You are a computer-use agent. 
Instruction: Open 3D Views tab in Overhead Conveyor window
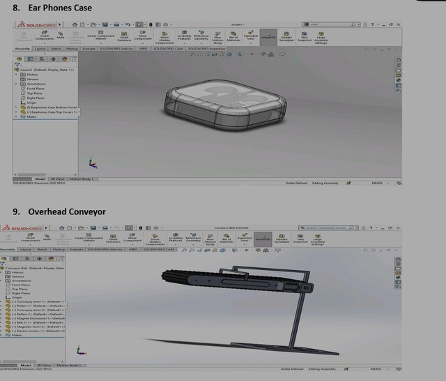[44, 365]
